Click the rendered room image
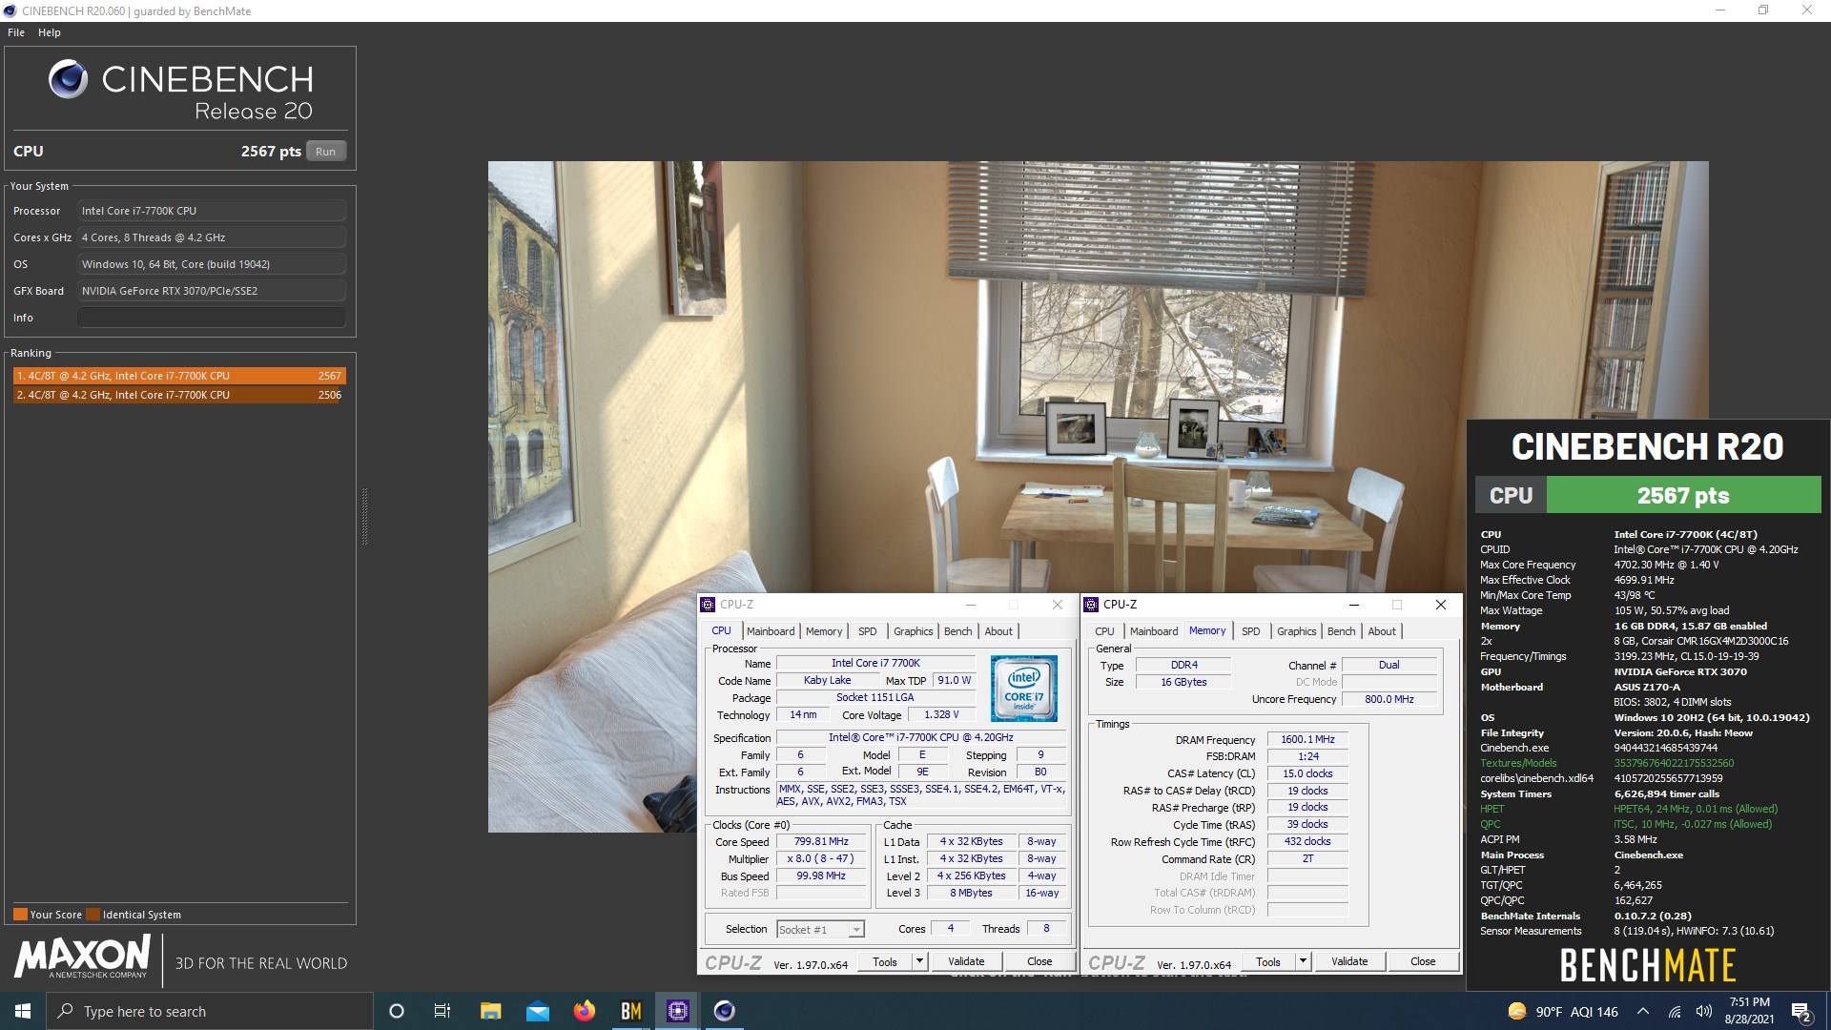 tap(1098, 496)
